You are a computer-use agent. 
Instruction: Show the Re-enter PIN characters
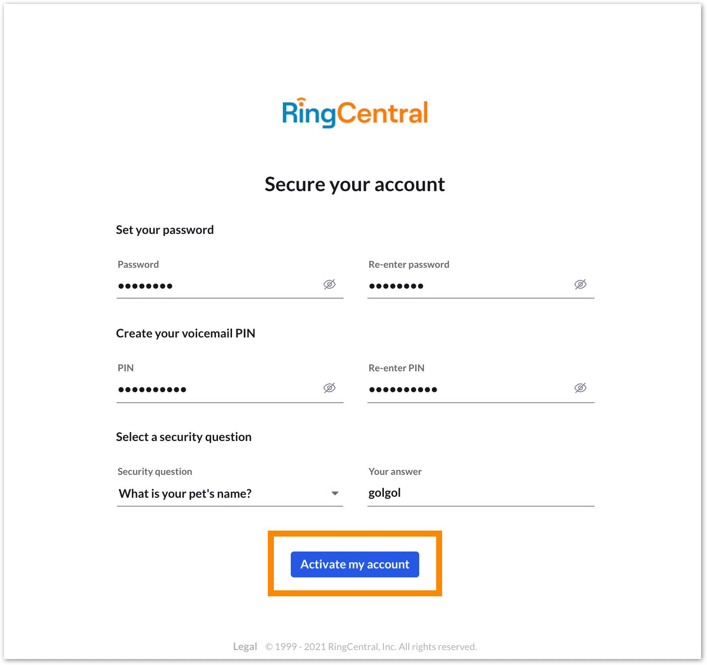coord(580,388)
